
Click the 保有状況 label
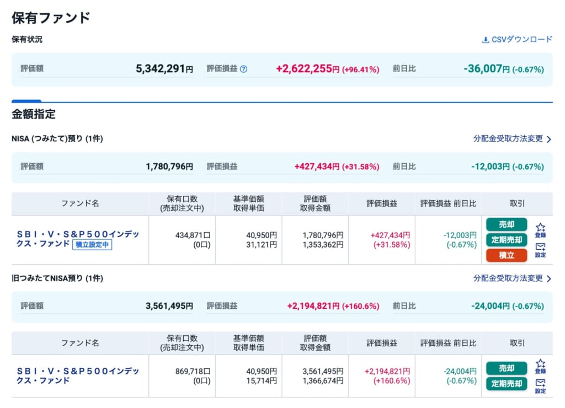[x=27, y=39]
